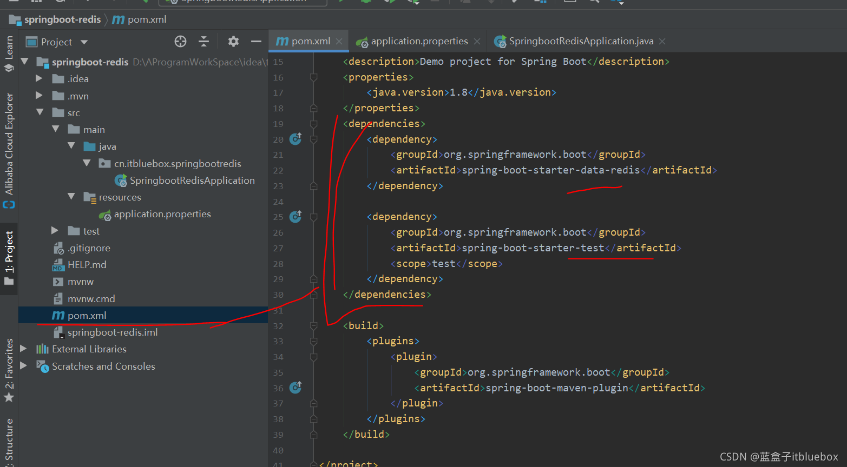Click spring-boot-starter-test artifactId text
The width and height of the screenshot is (847, 467).
(x=533, y=248)
